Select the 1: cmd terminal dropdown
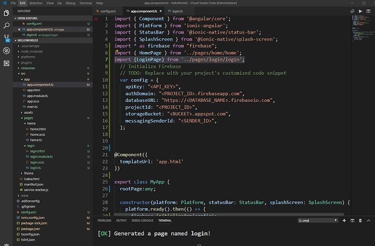375x246 pixels. pos(318,221)
